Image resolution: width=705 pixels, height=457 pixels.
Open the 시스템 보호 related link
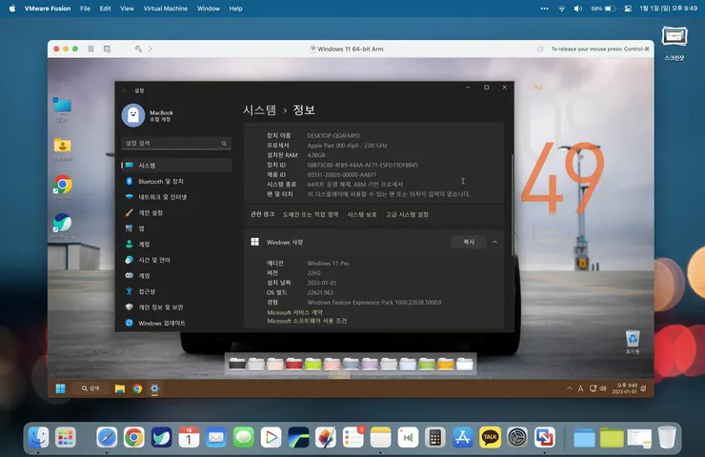tap(361, 214)
